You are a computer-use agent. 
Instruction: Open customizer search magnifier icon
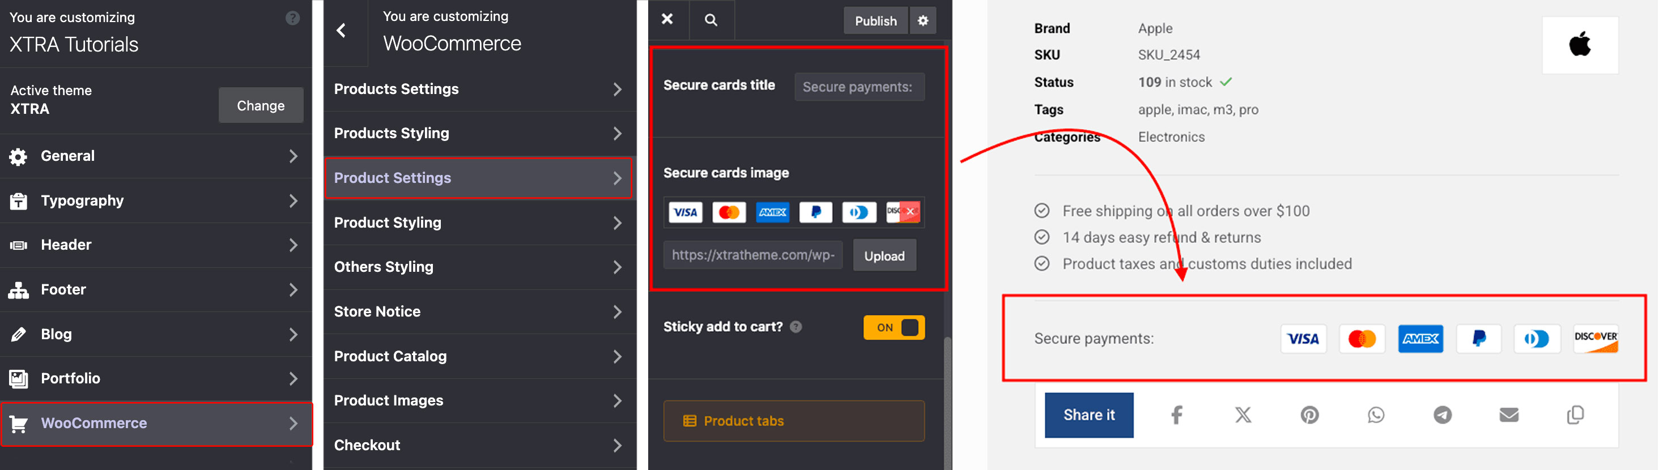711,20
